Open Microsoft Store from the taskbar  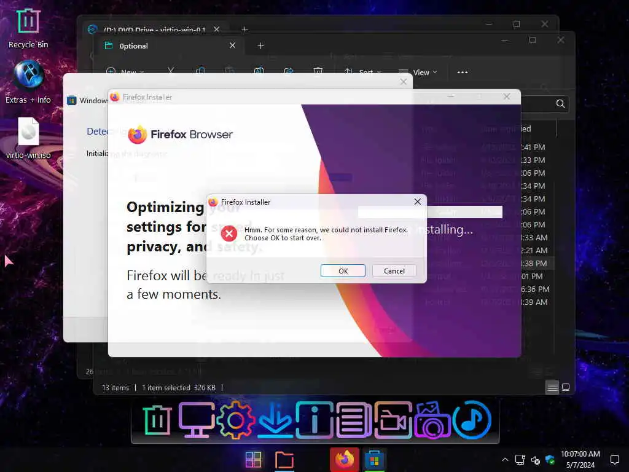pos(374,460)
